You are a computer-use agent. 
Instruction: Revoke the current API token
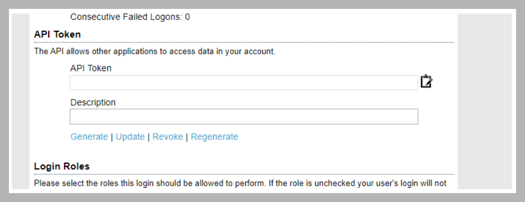coord(168,137)
